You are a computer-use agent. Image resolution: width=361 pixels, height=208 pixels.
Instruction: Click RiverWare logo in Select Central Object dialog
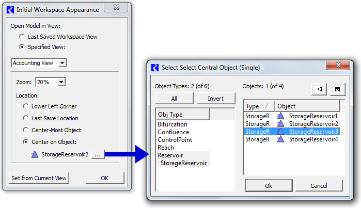(155, 68)
